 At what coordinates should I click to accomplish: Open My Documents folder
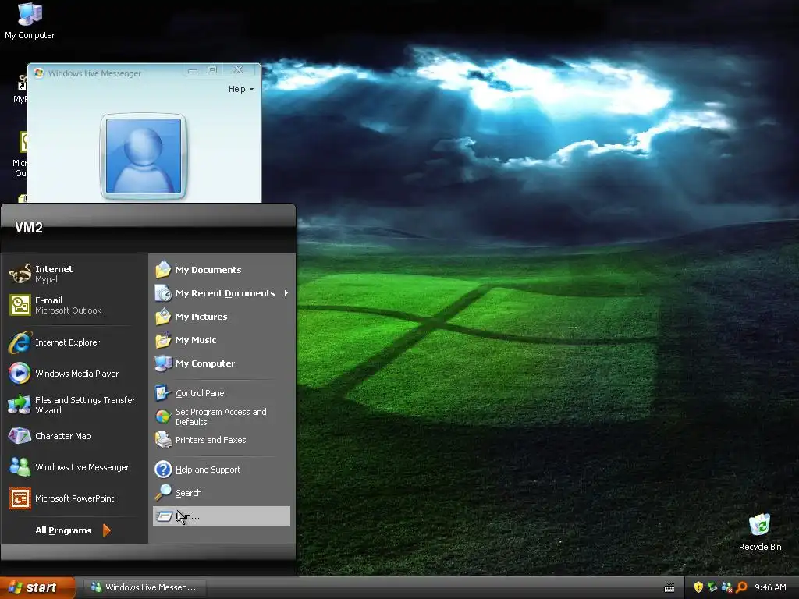click(x=221, y=270)
